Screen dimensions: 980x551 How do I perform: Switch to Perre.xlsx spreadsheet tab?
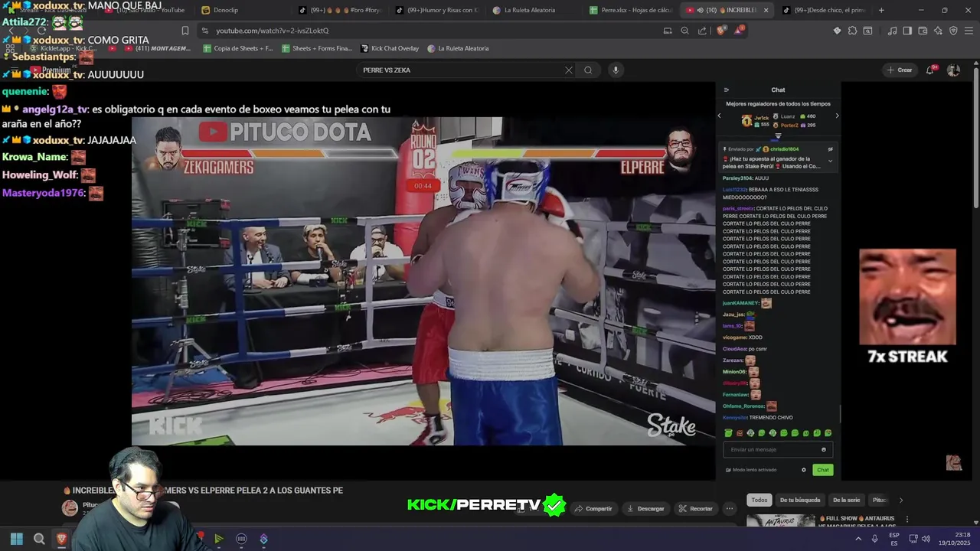tap(632, 10)
